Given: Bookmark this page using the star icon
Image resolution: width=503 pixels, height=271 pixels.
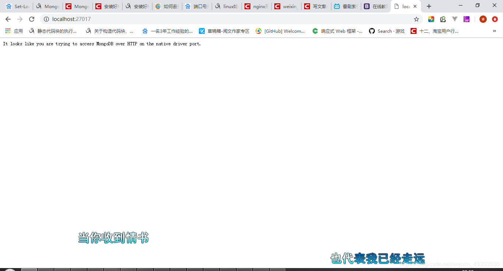Looking at the screenshot, I should click(416, 19).
